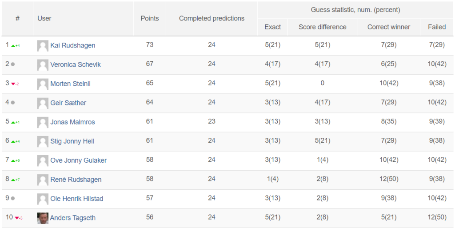455x228 pixels.
Task: Click the Completed predictions column header
Action: click(212, 18)
